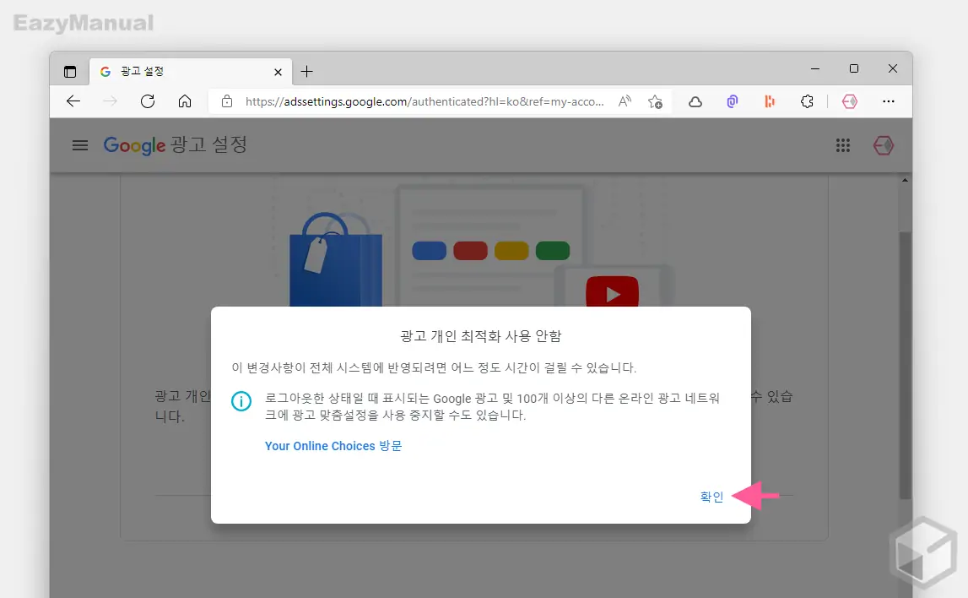Click the text beginning 이 변경사항이 전체 시스템에
This screenshot has height=598, width=968.
point(434,367)
